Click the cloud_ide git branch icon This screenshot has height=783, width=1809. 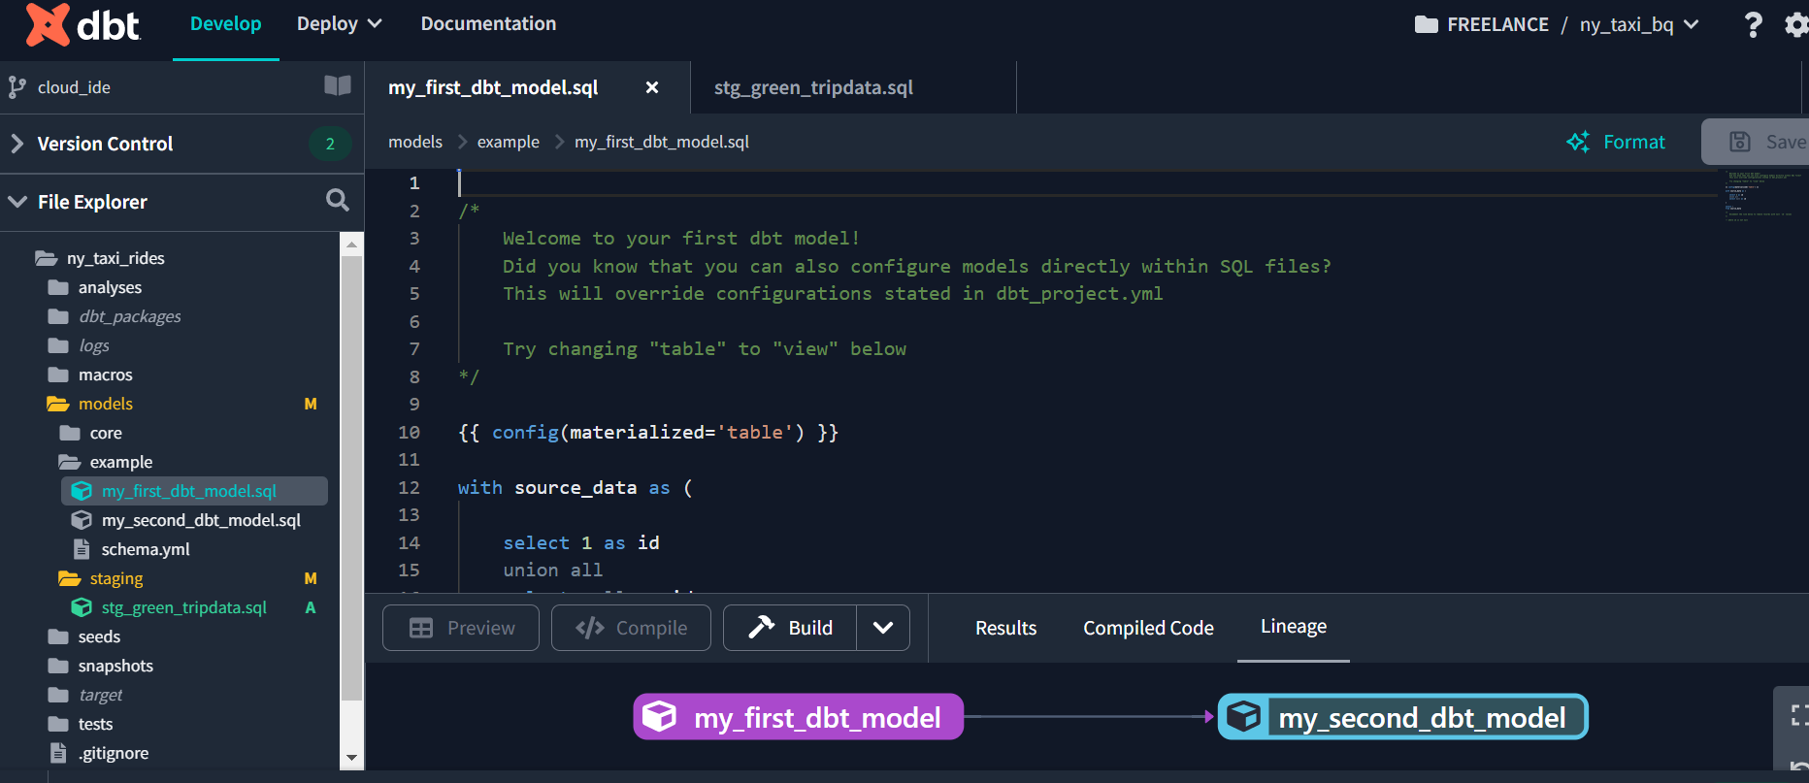click(x=16, y=87)
